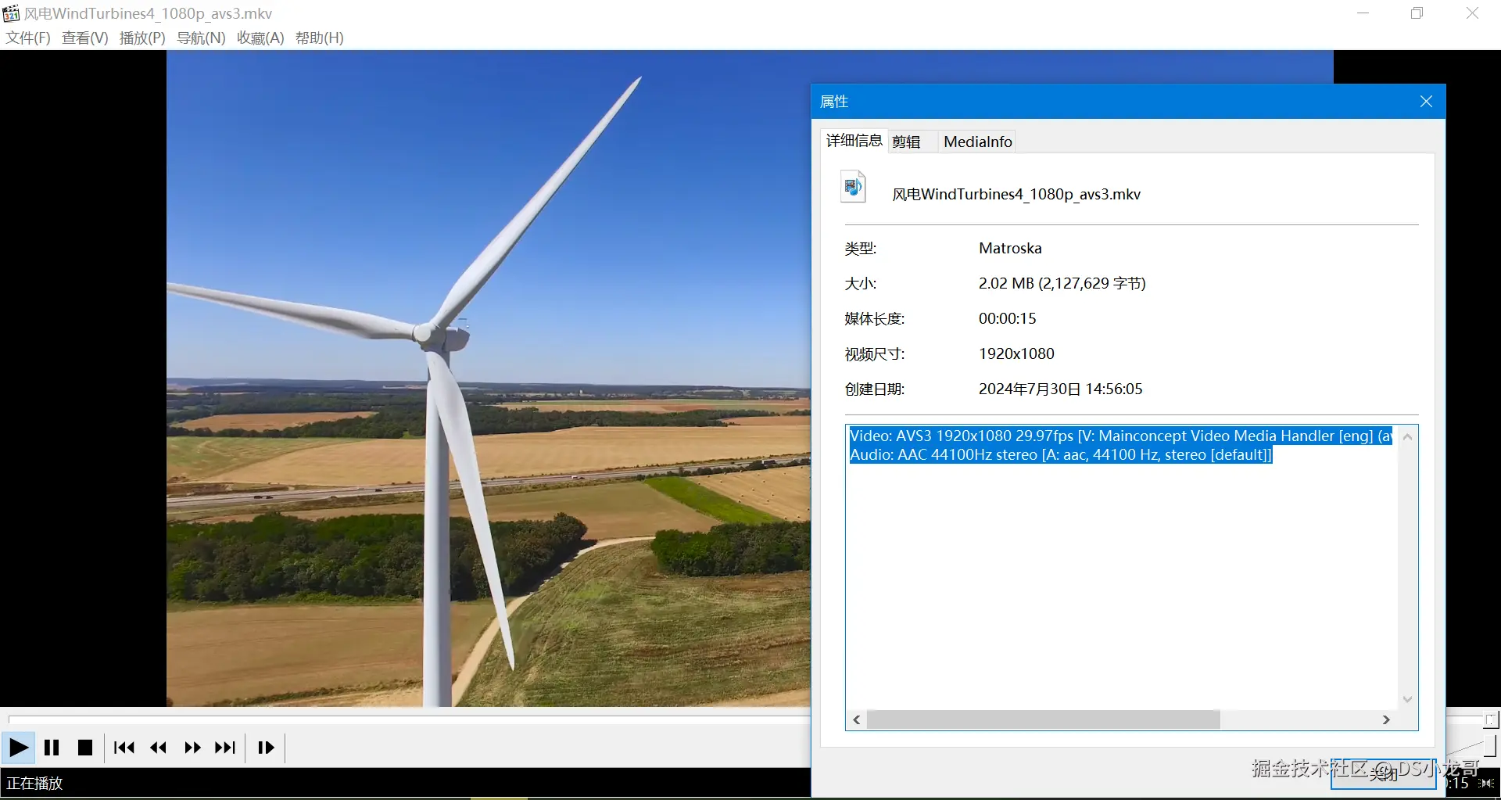Pause the video playback
Viewport: 1501px width, 800px height.
pos(52,748)
